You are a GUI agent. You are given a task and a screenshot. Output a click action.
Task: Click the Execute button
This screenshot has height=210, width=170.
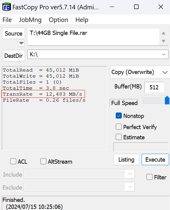click(155, 159)
